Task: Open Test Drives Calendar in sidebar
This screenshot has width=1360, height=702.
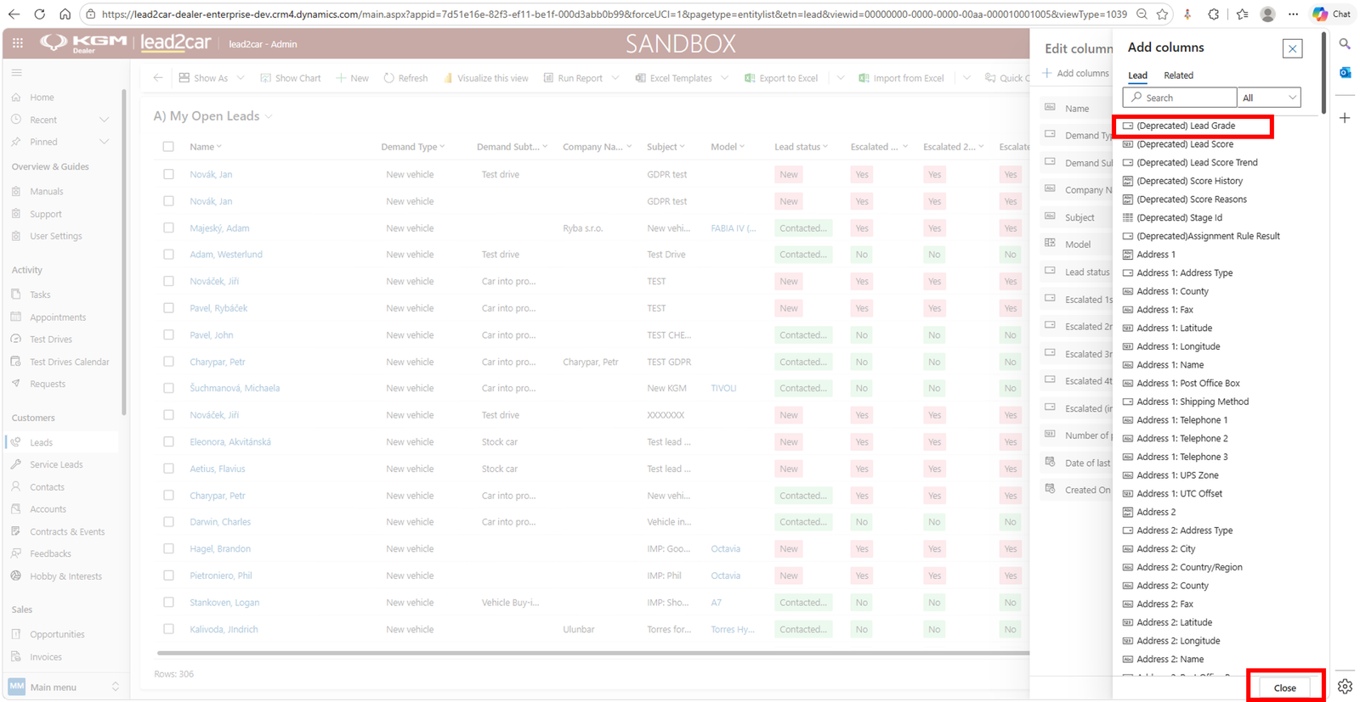Action: (70, 362)
